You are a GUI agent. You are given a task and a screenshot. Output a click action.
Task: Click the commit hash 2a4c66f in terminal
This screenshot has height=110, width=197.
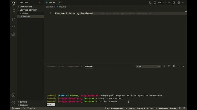(x=52, y=98)
